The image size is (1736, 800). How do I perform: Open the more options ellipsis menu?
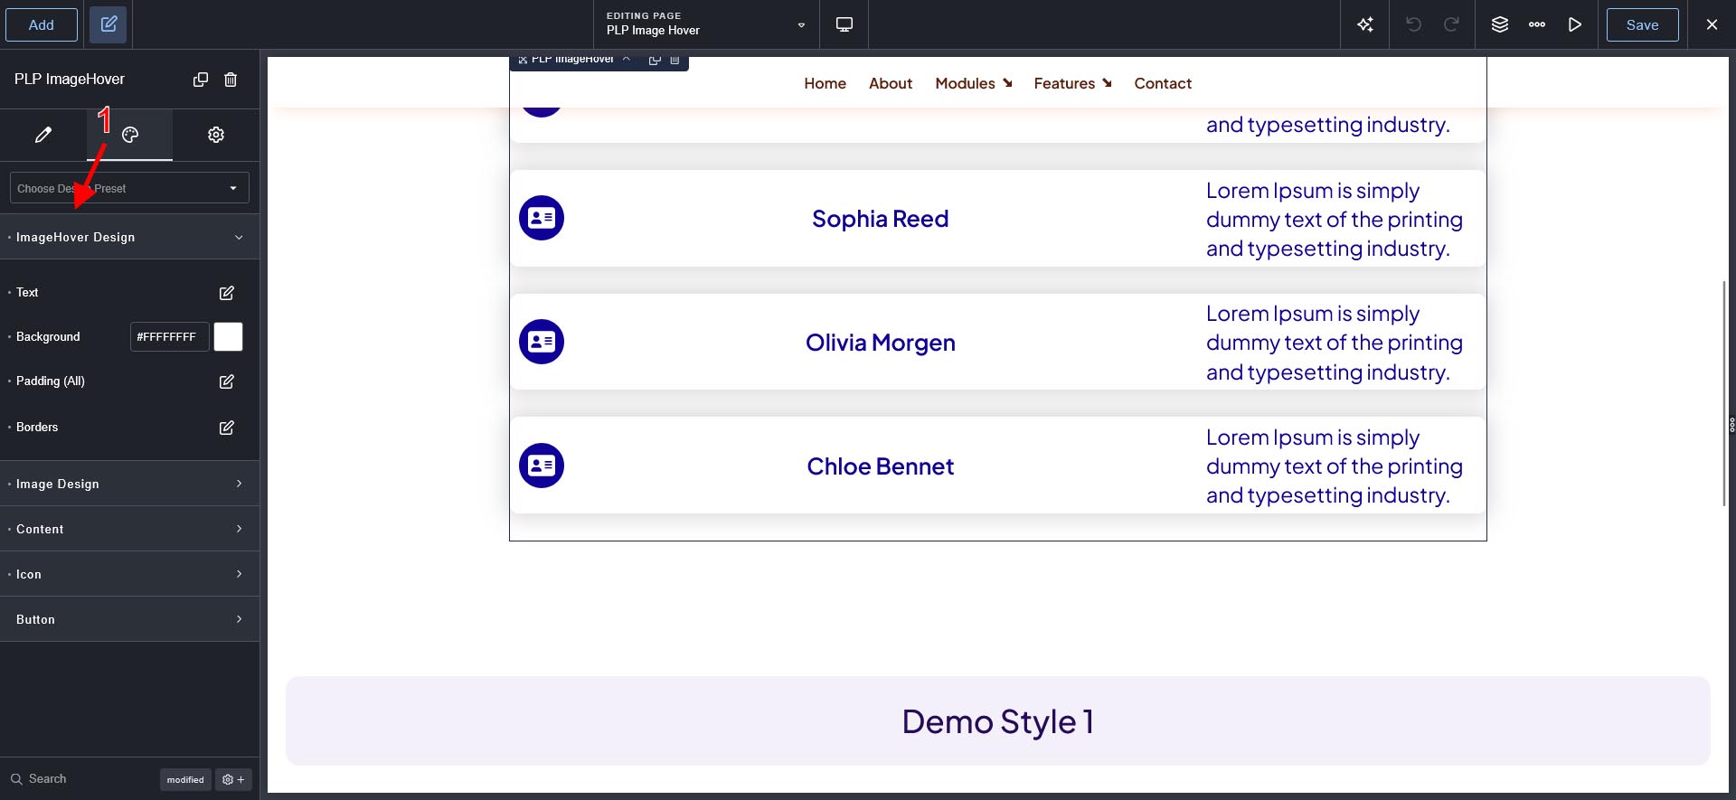[1537, 24]
